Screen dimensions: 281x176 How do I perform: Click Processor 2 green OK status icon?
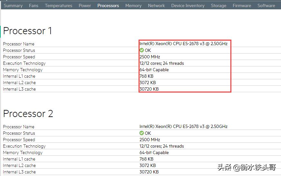141,133
